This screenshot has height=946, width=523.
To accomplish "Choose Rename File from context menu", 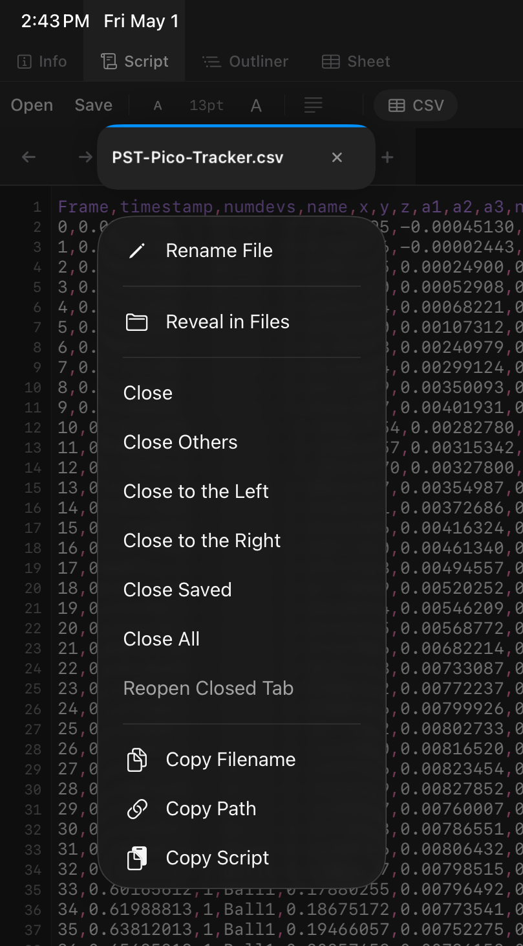I will point(242,251).
